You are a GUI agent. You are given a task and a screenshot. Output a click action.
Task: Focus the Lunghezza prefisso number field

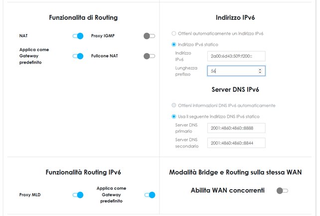[x=232, y=71]
